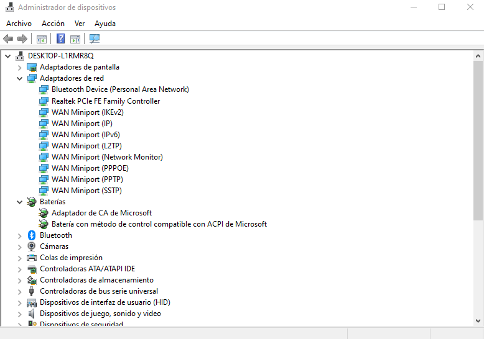484x339 pixels.
Task: Click the Adaptadores de pantalla icon
Action: point(32,67)
